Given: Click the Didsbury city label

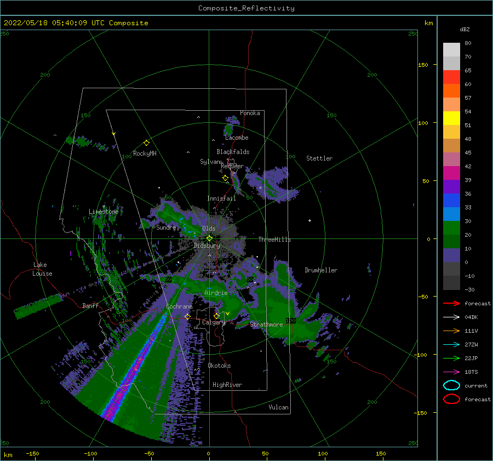Looking at the screenshot, I should (x=207, y=246).
